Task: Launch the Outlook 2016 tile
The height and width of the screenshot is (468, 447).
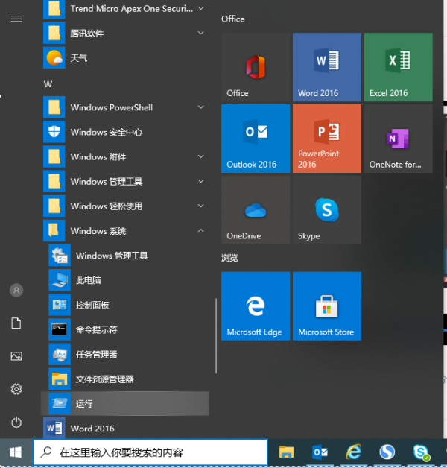Action: [256, 139]
